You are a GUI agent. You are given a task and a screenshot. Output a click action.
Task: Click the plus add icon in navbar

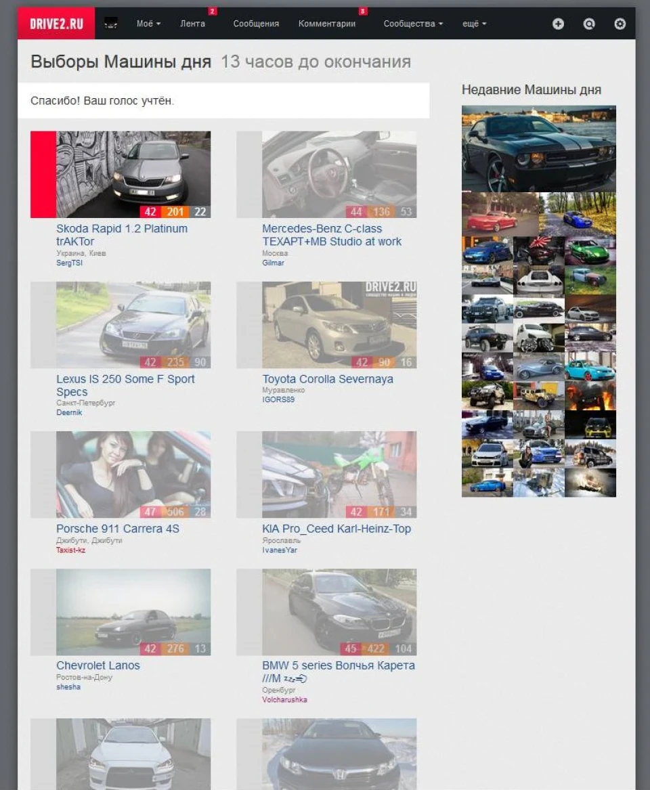(x=558, y=24)
